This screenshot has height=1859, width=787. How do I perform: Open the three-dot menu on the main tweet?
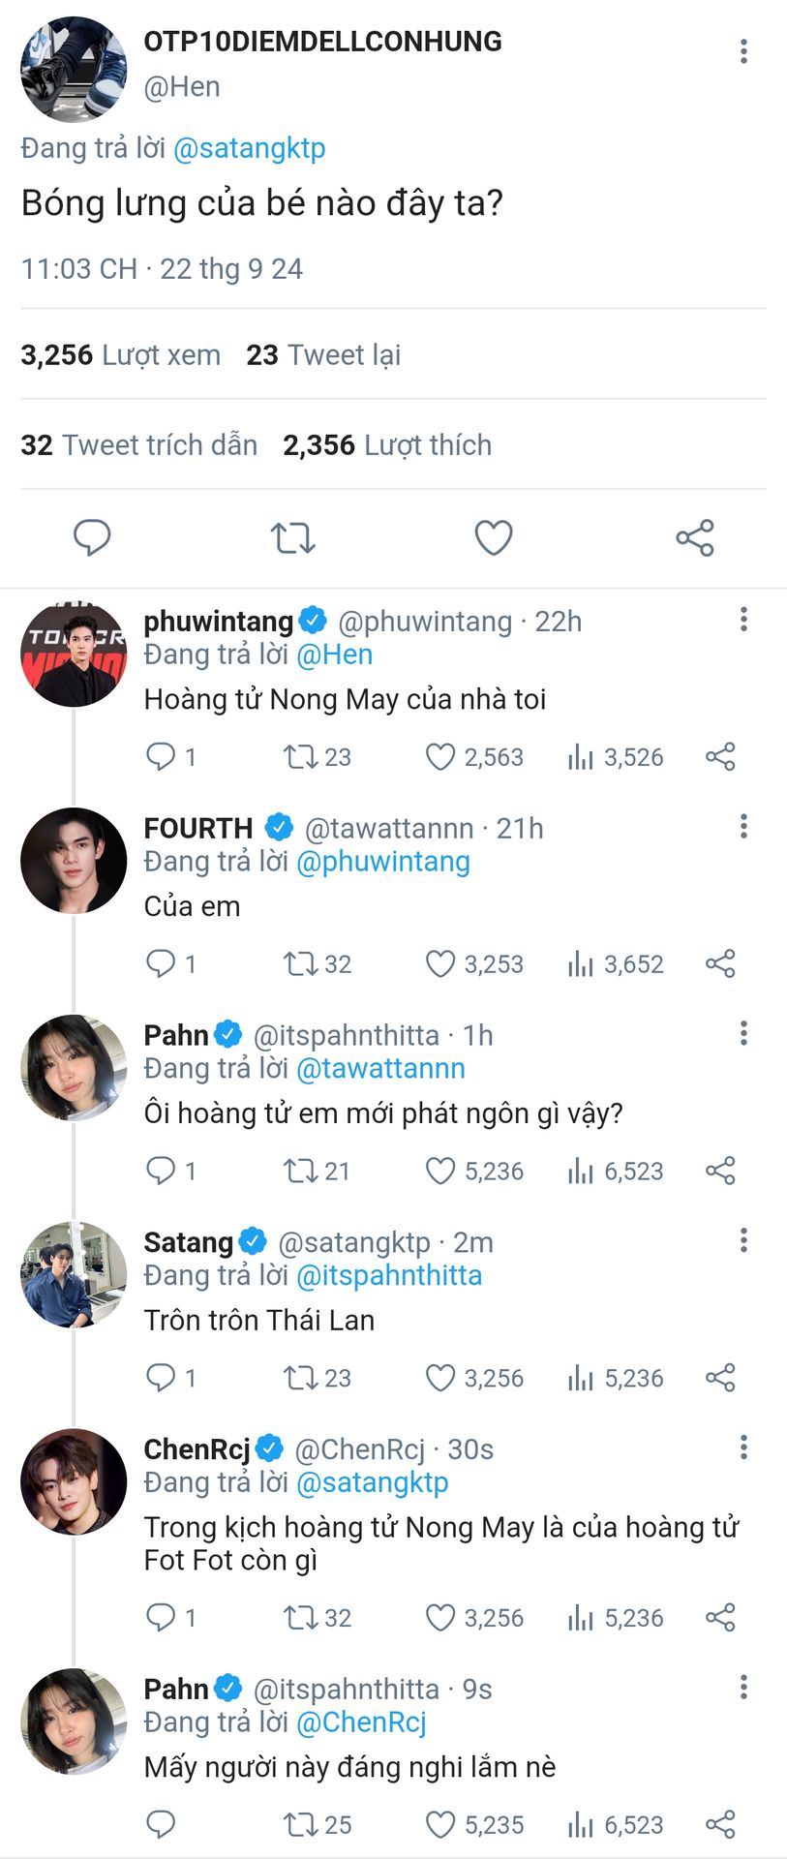click(x=743, y=51)
